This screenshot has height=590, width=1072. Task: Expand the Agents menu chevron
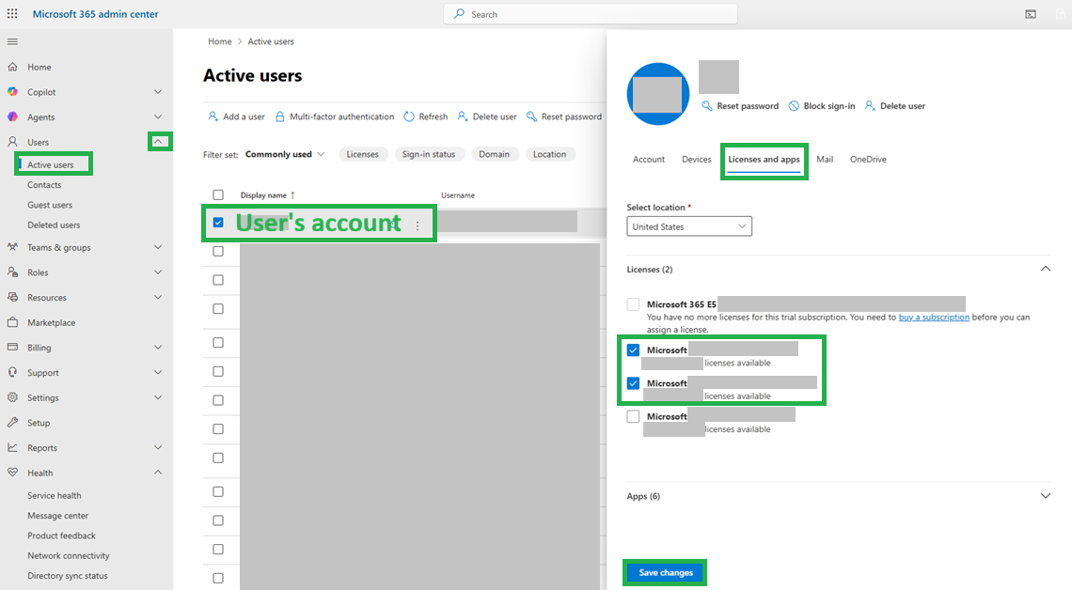(158, 116)
